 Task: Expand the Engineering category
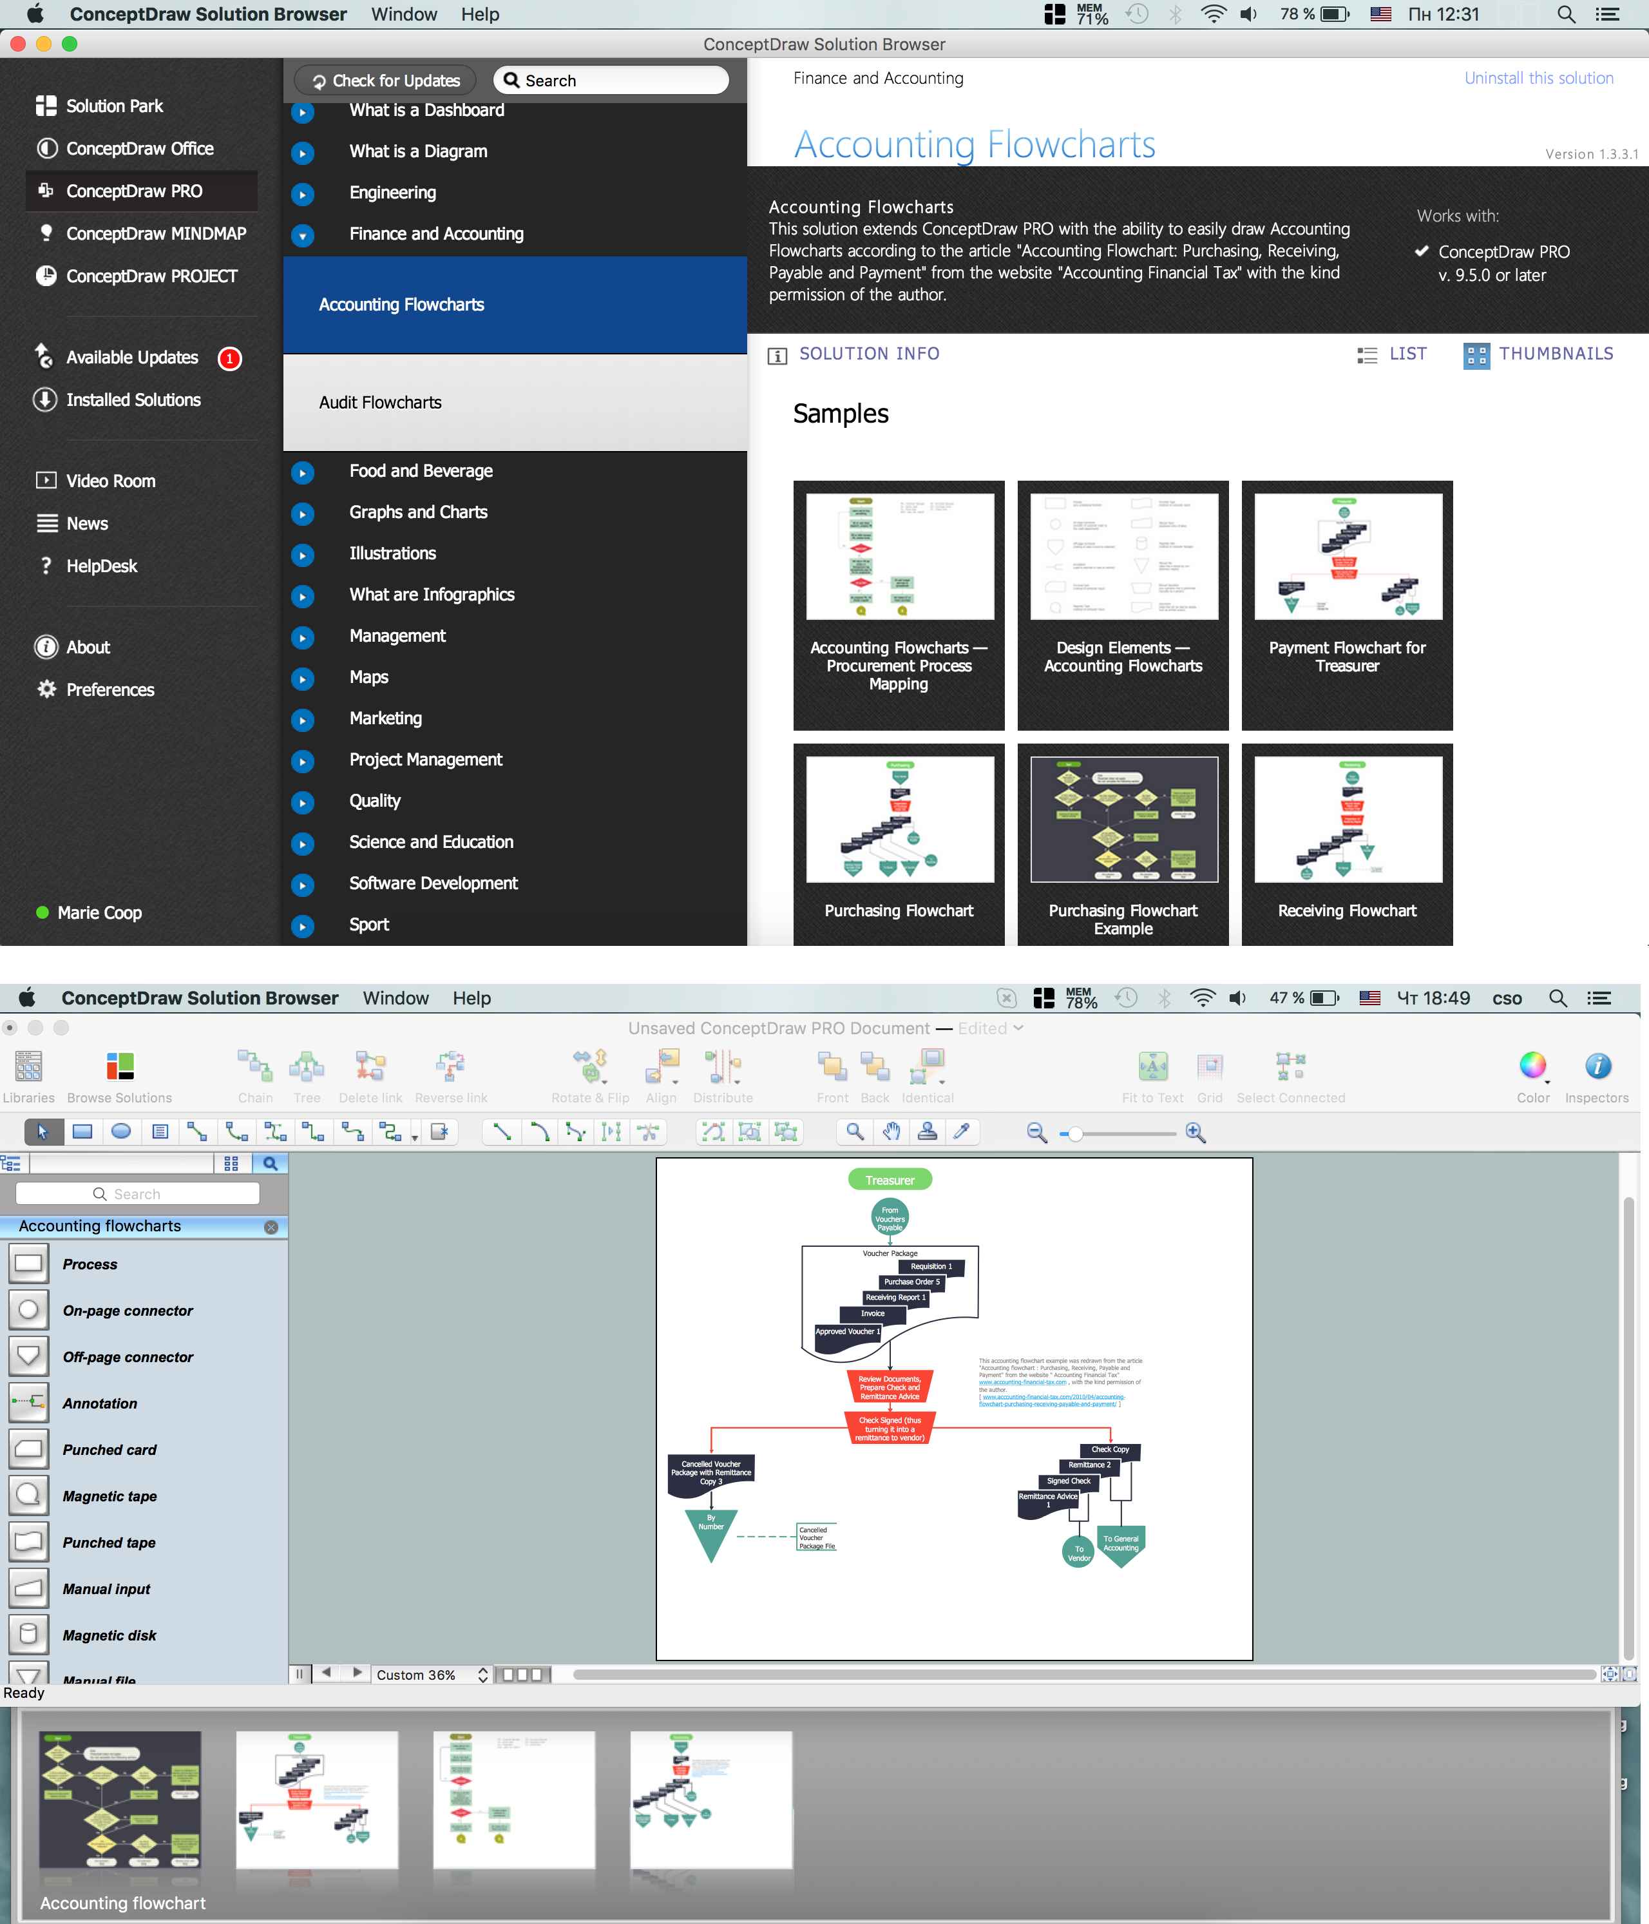click(303, 194)
